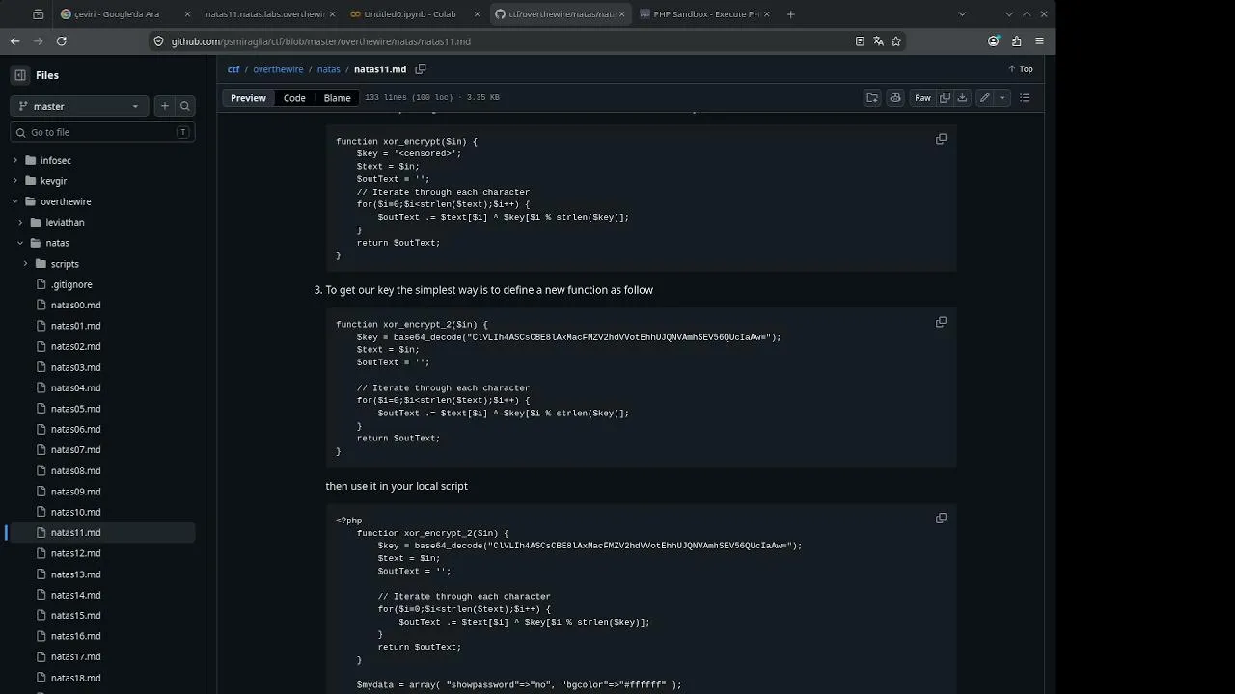This screenshot has height=694, width=1235.
Task: Collapse the overthewire folder
Action: pyautogui.click(x=15, y=201)
